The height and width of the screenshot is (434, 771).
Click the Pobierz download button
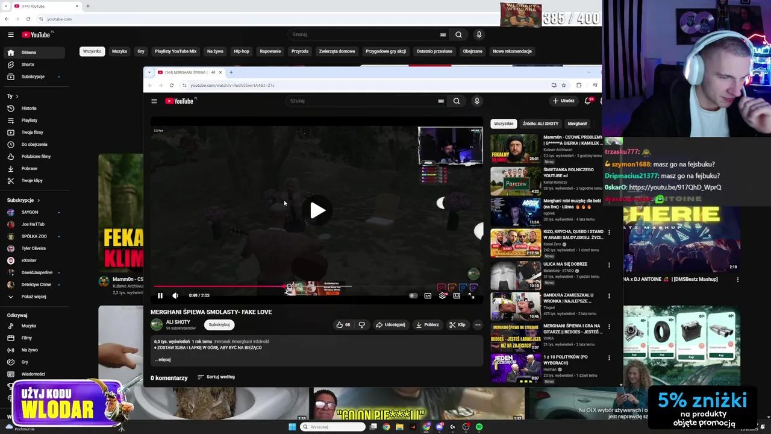click(427, 324)
